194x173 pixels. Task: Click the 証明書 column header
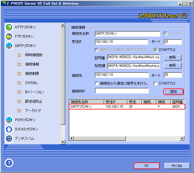pyautogui.click(x=178, y=102)
